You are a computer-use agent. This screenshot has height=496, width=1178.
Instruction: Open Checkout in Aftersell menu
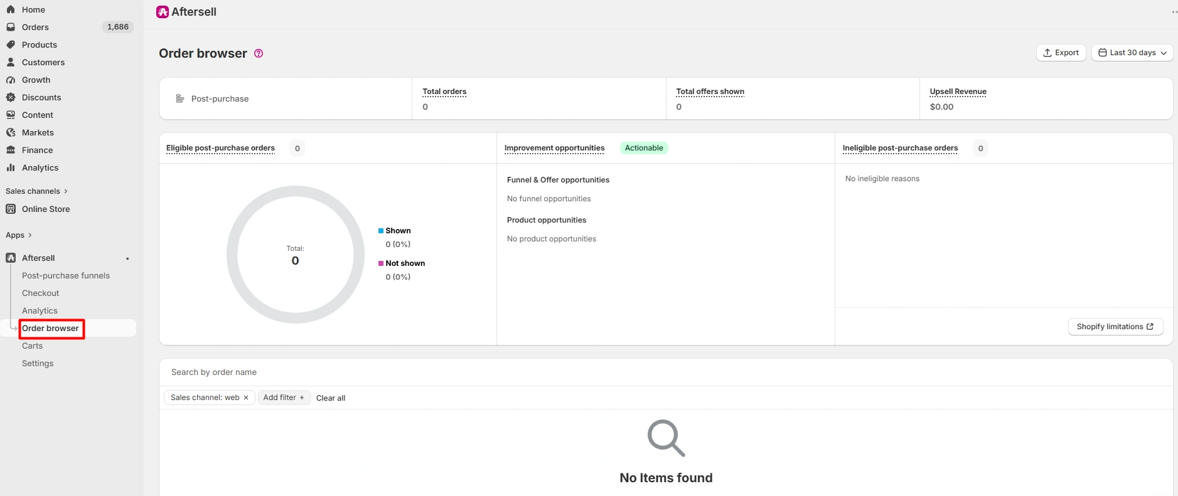[x=41, y=293]
